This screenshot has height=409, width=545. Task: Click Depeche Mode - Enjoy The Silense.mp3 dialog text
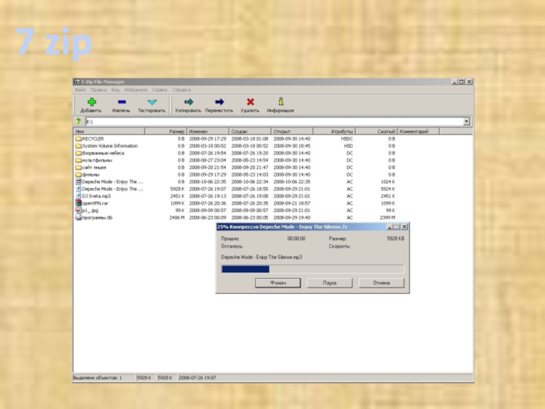(x=262, y=258)
